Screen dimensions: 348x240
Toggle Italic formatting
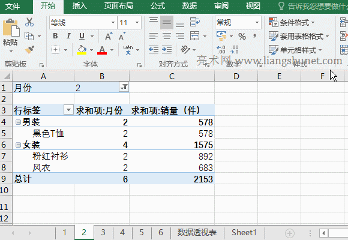68,36
